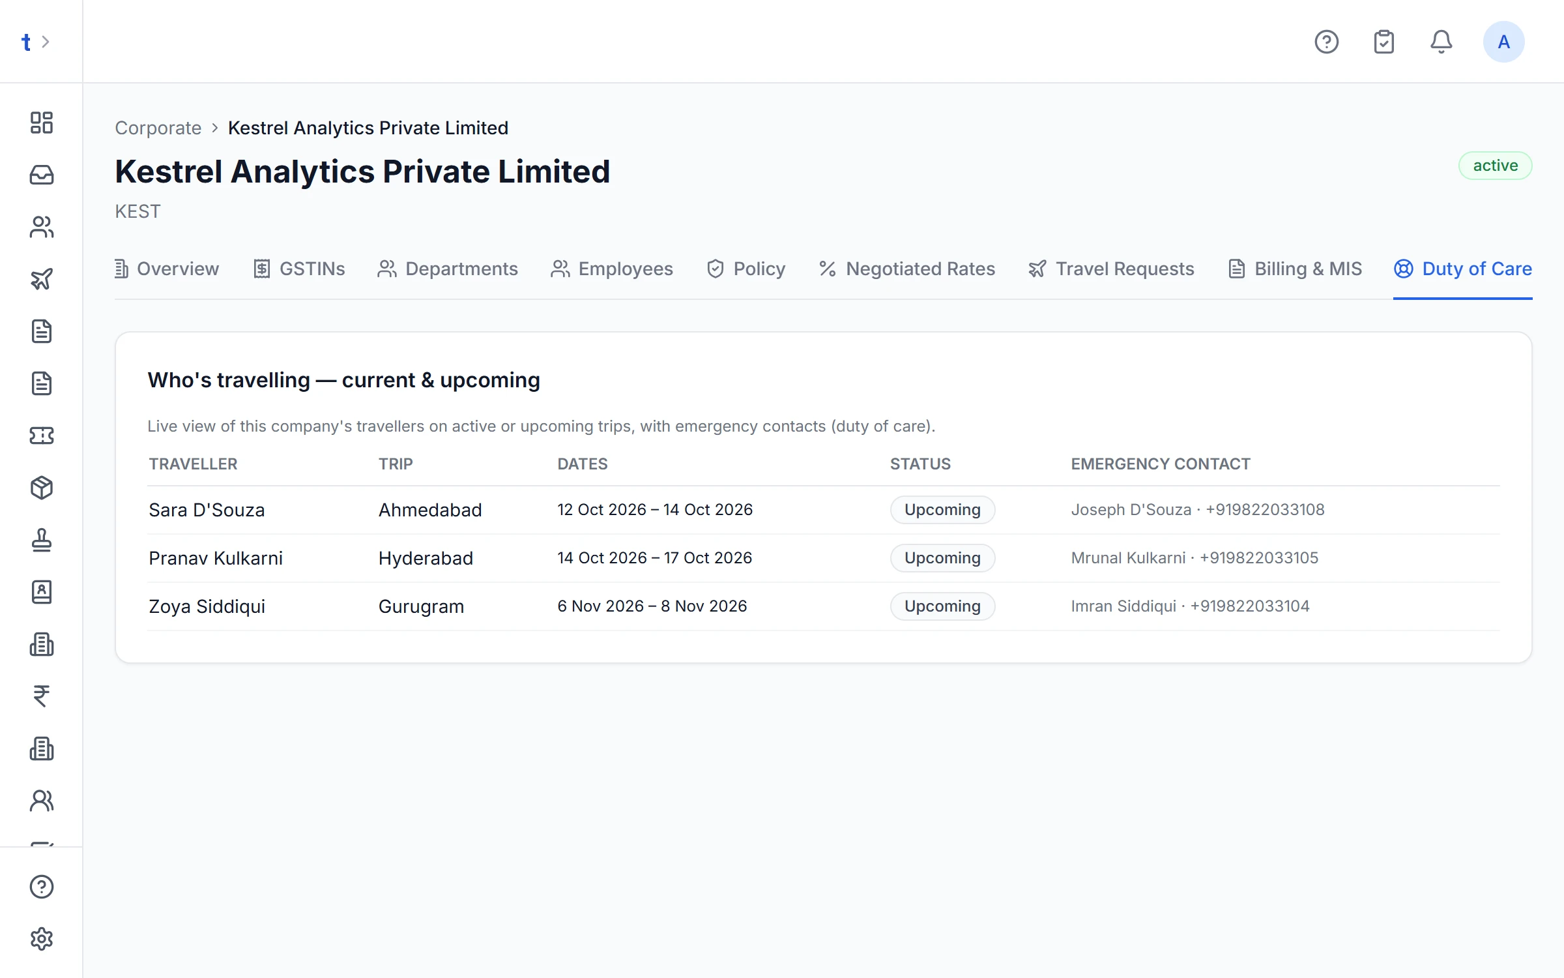
Task: Open the inbox tray icon in sidebar
Action: [42, 175]
